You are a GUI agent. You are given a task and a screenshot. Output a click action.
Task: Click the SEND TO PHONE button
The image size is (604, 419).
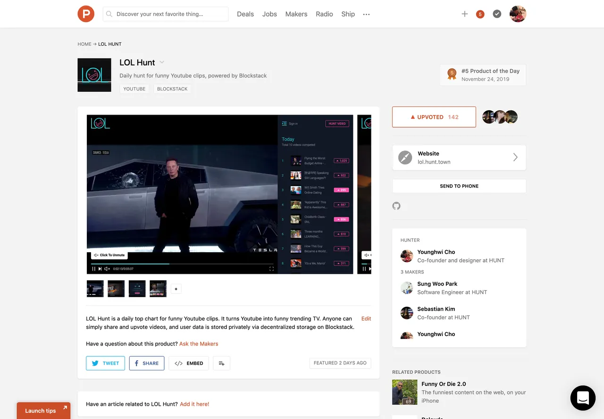click(459, 186)
